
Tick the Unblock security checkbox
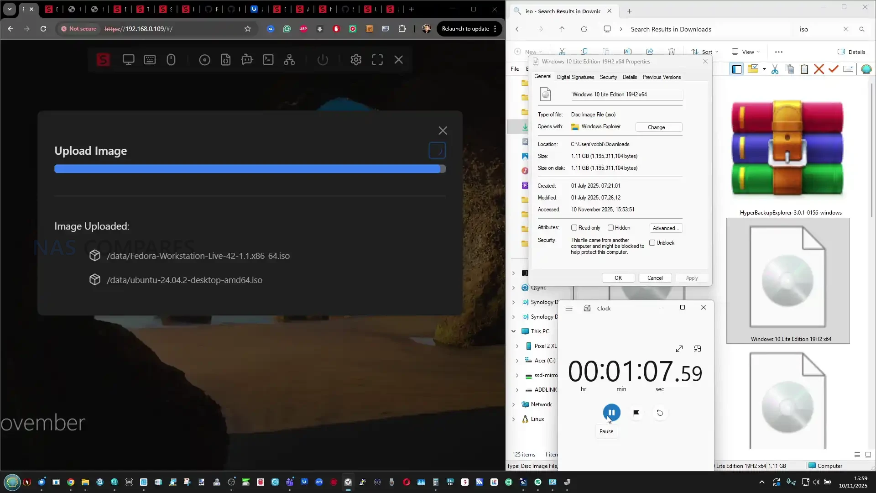coord(652,243)
